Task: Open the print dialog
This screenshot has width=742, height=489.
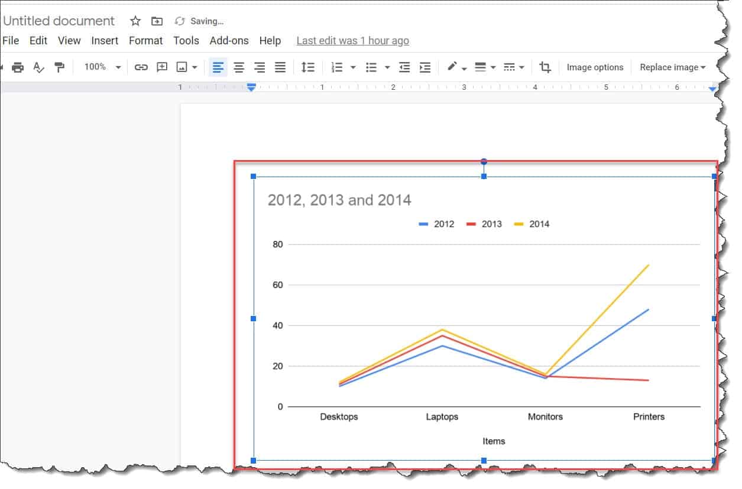Action: [18, 67]
